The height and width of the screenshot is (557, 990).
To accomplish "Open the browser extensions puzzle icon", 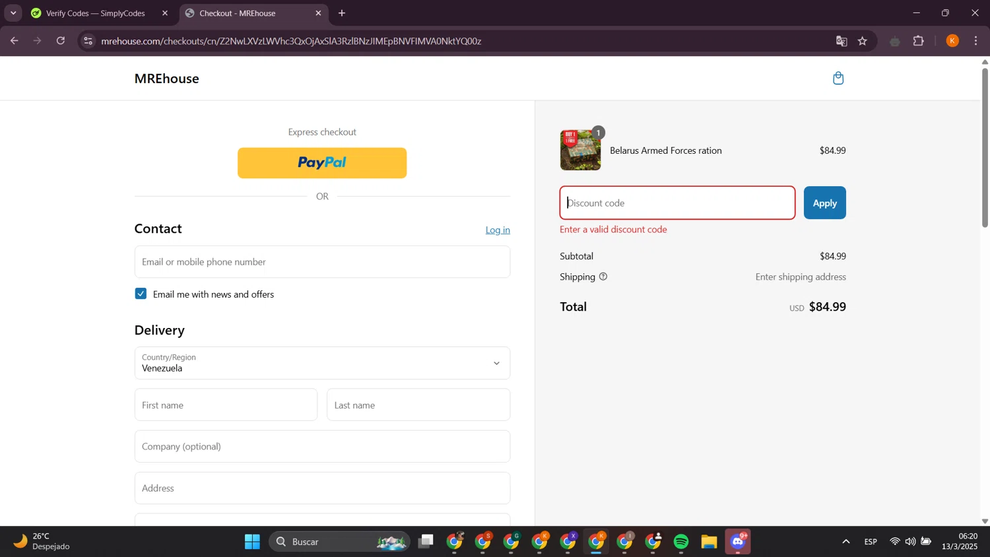I will tap(918, 41).
